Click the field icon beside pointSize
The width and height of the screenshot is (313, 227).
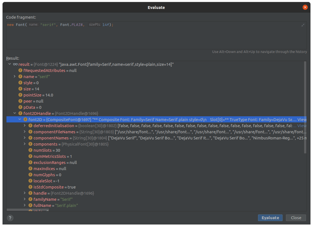pyautogui.click(x=20, y=95)
